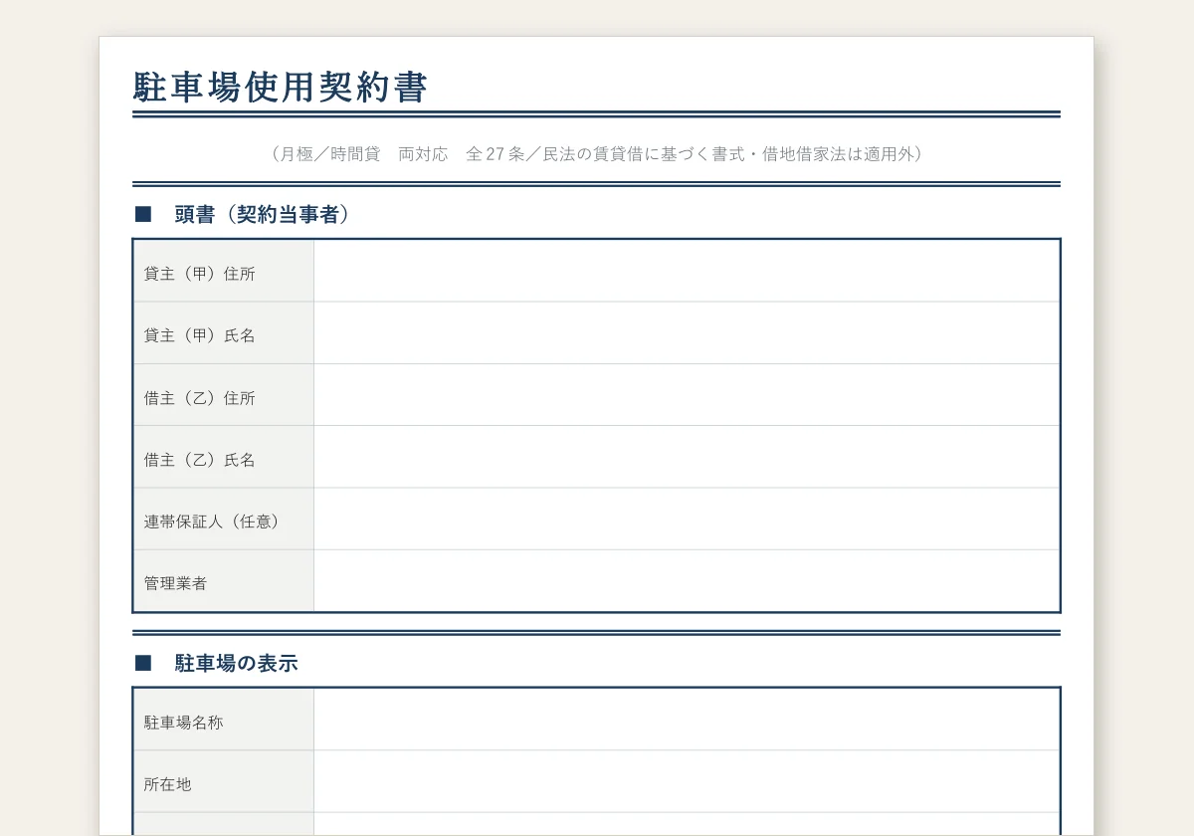Focus the 管理業者 input field
This screenshot has height=836, width=1194.
click(x=687, y=580)
